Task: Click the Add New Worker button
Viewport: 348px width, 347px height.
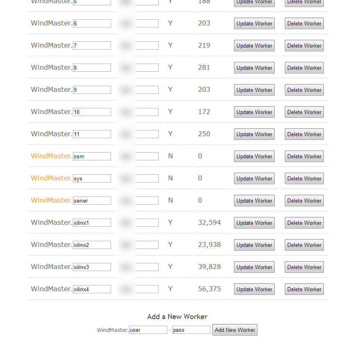Action: [234, 330]
